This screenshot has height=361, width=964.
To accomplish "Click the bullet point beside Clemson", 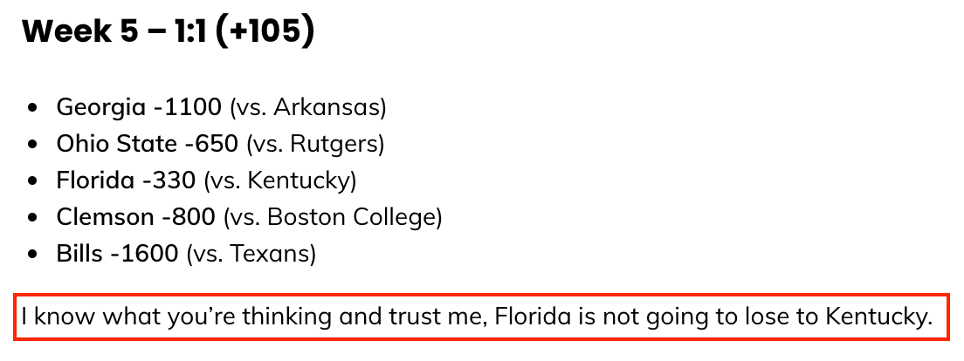I will 33,218.
